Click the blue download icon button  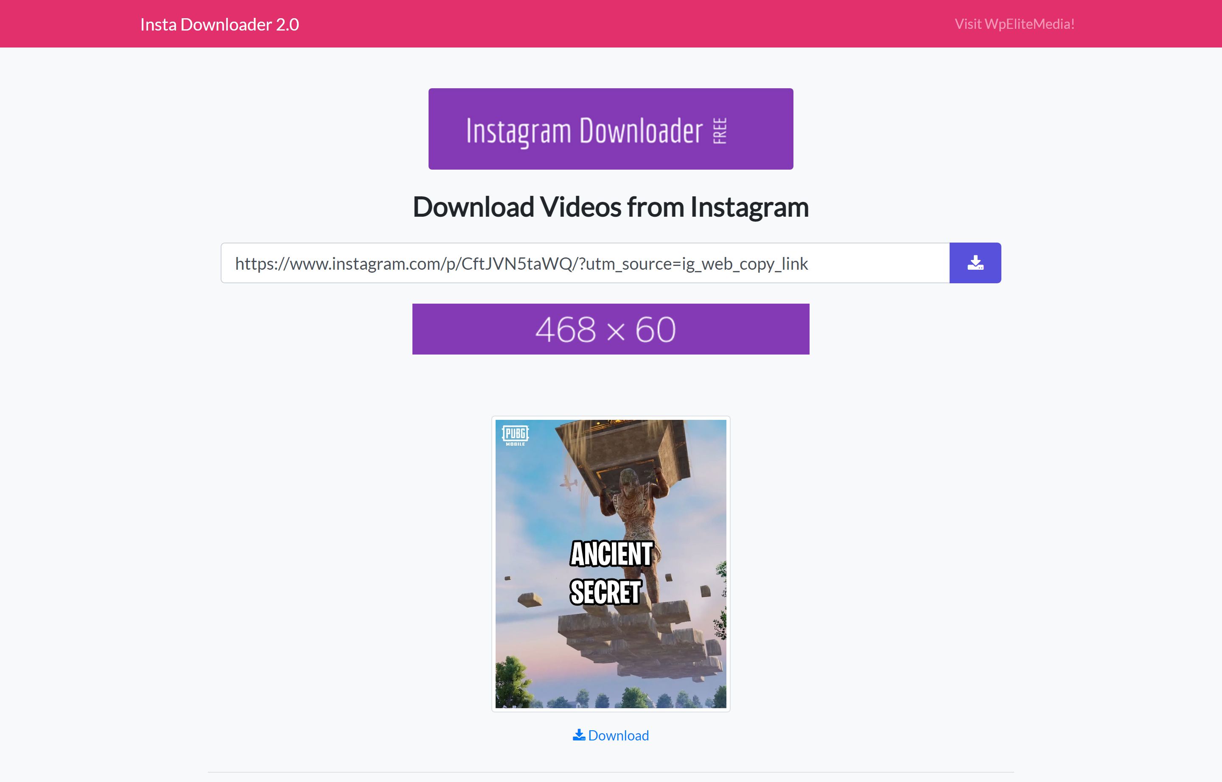975,263
